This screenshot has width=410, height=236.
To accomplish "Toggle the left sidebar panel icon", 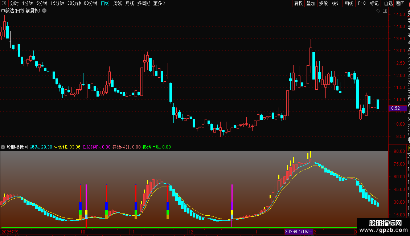I will point(4,3).
